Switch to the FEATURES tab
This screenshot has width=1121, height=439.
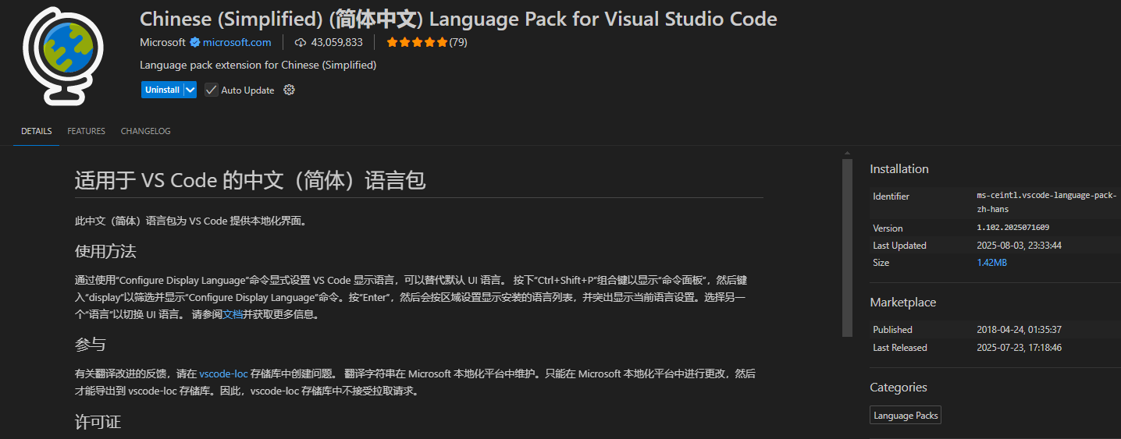click(x=86, y=131)
